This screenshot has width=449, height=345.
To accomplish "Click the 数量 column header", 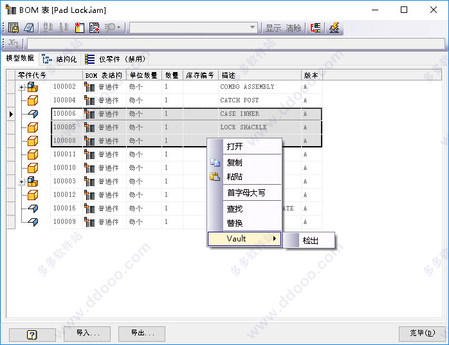I will 172,75.
